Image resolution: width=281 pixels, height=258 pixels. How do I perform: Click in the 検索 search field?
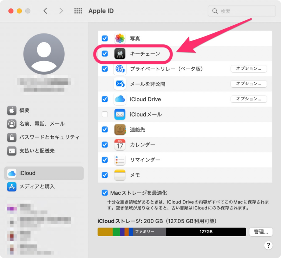click(242, 11)
